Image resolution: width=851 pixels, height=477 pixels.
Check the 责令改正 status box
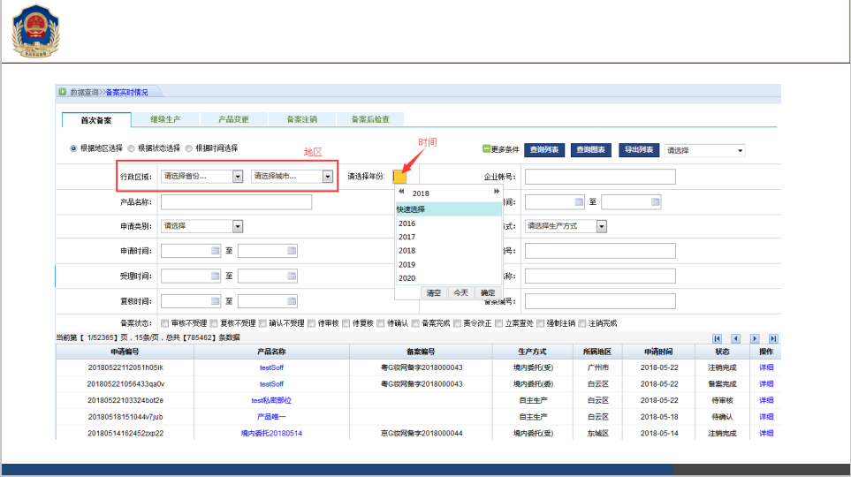click(457, 323)
